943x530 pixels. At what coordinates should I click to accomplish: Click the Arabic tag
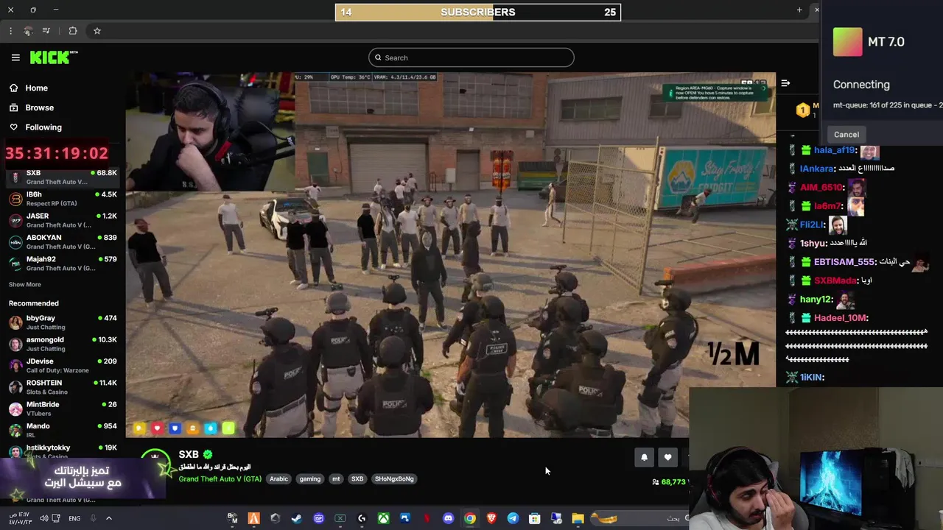pyautogui.click(x=278, y=478)
